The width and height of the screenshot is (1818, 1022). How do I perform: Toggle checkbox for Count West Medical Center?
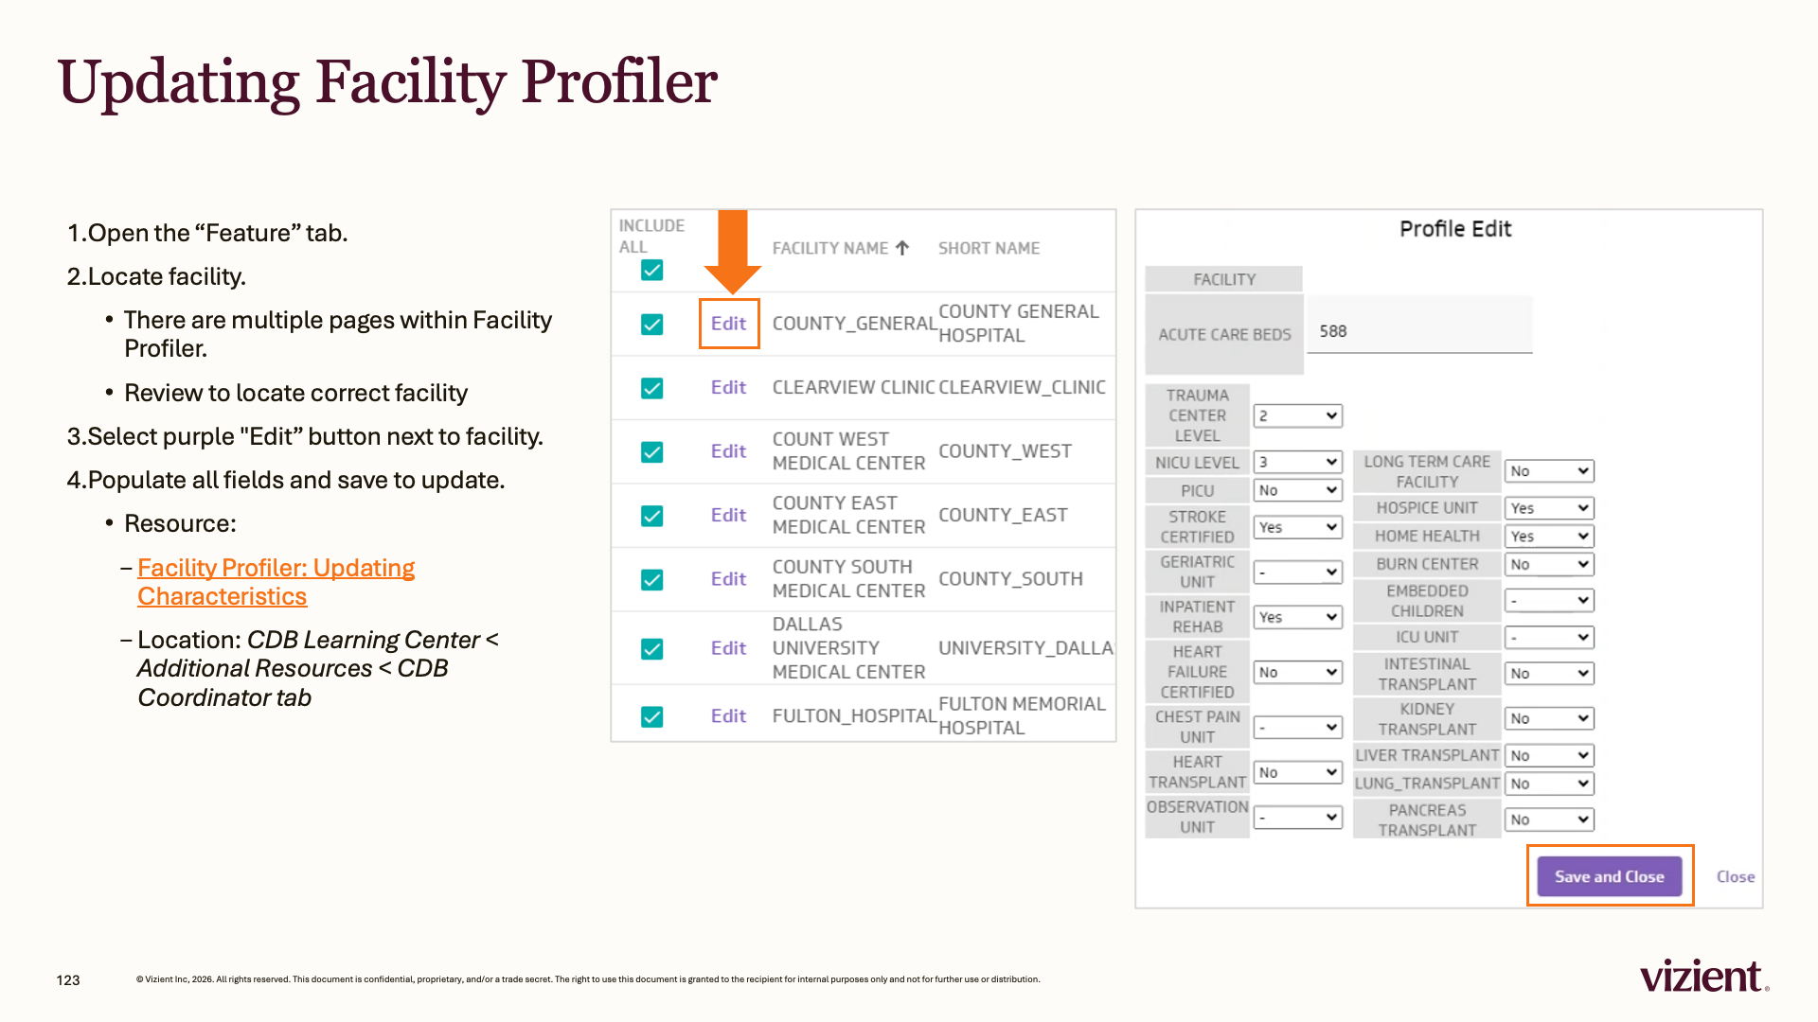(651, 452)
